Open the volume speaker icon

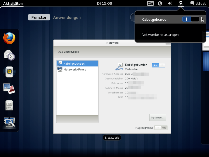coord(170,3)
